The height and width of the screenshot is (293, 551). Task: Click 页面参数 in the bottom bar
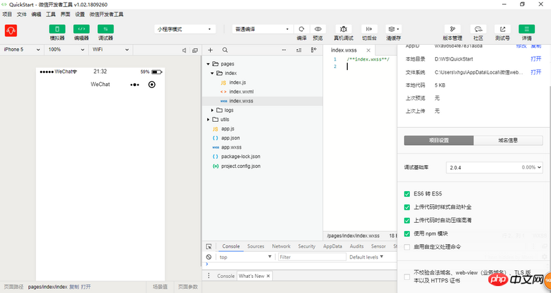click(187, 287)
